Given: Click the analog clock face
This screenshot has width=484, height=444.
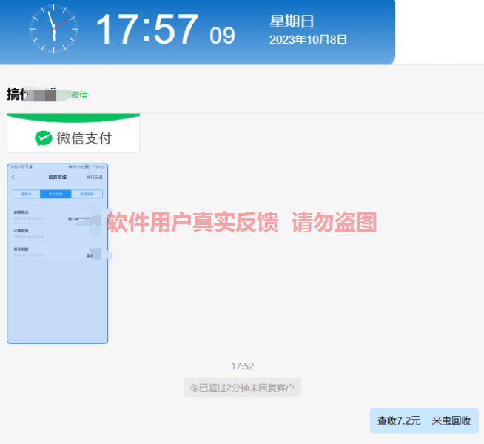Looking at the screenshot, I should 54,29.
